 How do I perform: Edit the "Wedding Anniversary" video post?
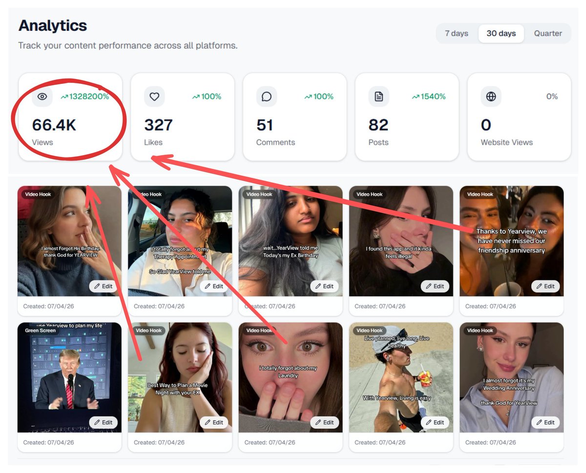pyautogui.click(x=545, y=422)
